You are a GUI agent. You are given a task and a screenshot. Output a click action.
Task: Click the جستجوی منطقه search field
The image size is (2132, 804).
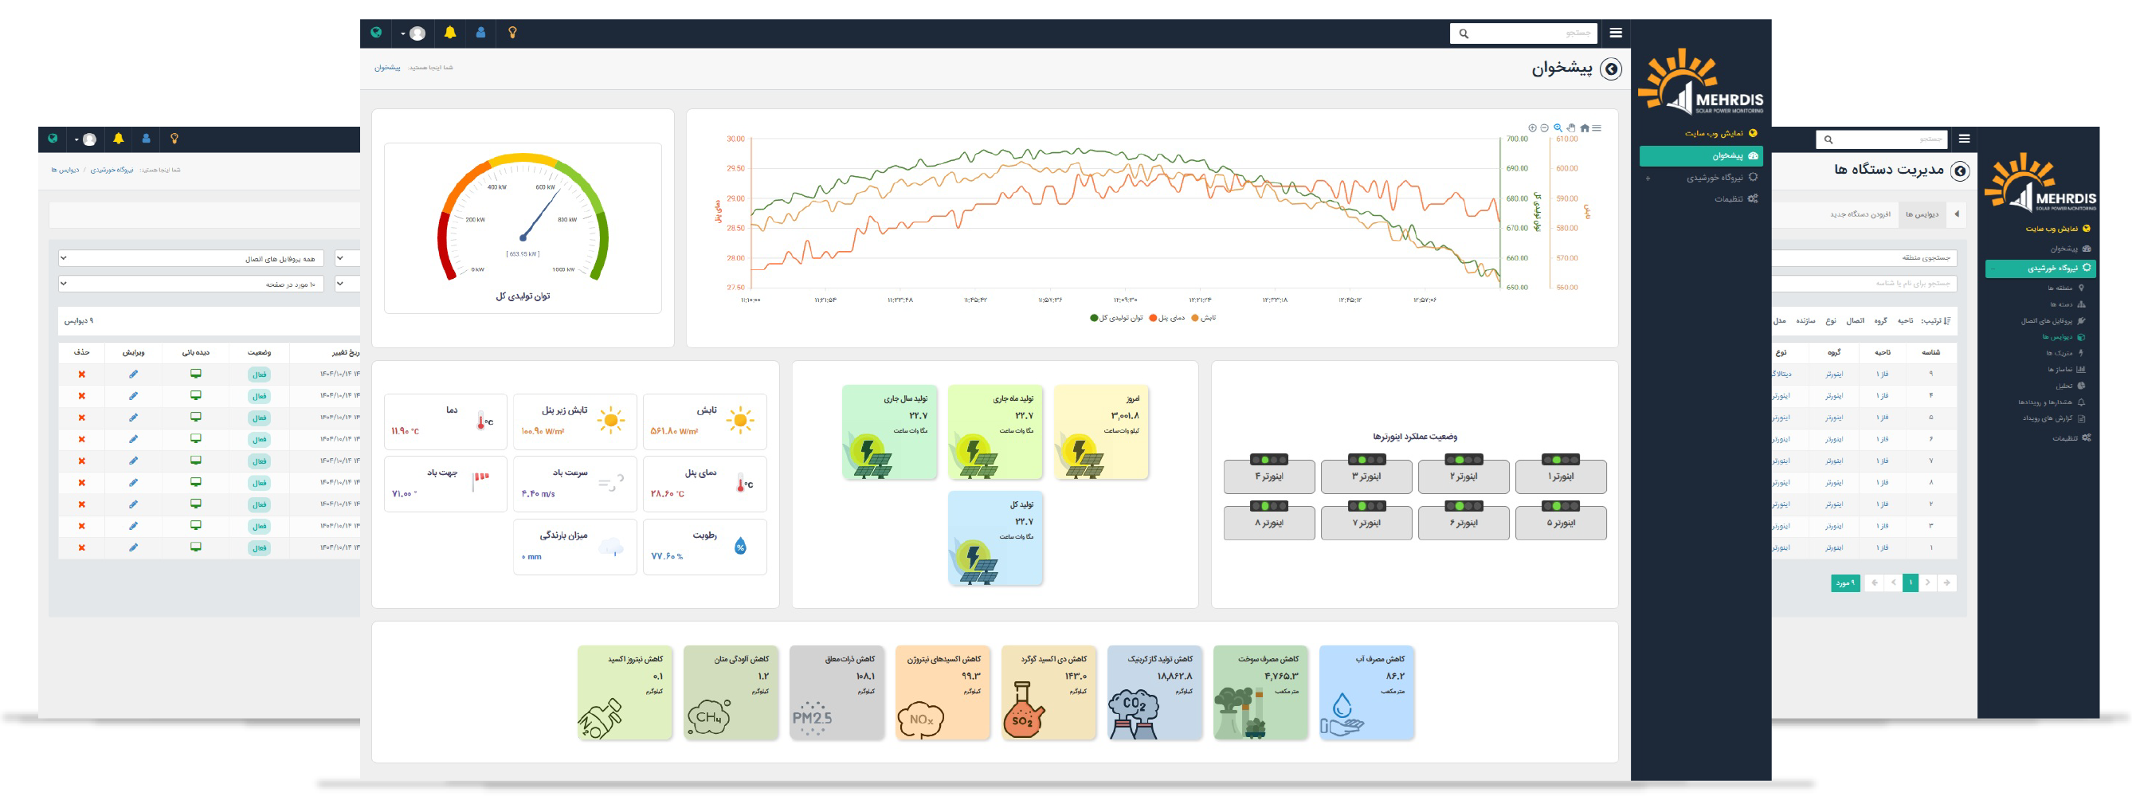[1871, 258]
